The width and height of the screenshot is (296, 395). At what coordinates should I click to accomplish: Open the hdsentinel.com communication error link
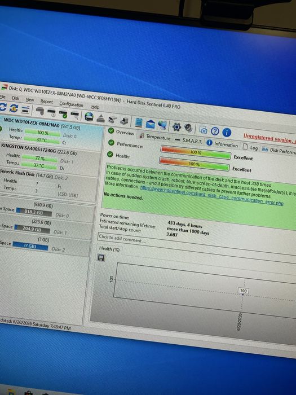211,195
